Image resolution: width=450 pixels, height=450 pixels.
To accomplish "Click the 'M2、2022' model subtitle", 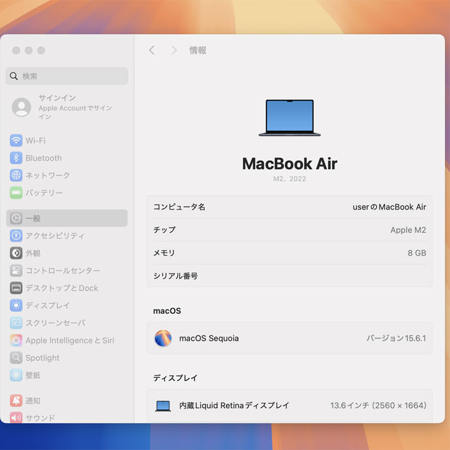I will tap(290, 179).
